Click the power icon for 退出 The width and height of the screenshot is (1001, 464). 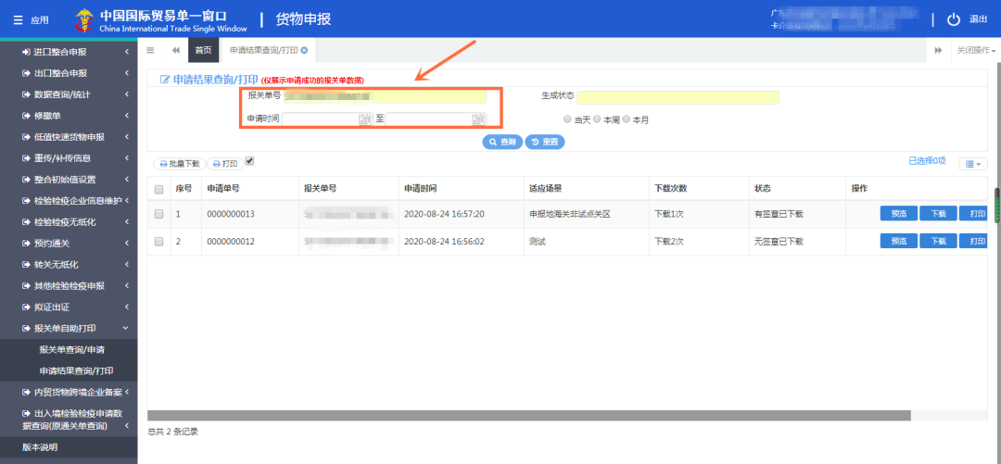coord(953,19)
